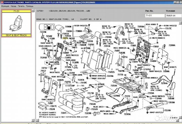Click the Назад menu item
Viewport: 182px width, 124px height.
(14, 6)
